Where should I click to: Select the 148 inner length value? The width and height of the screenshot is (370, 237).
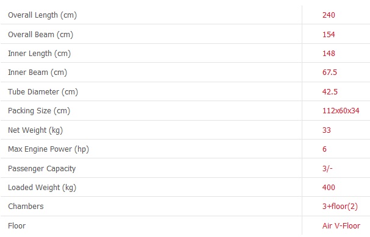(x=329, y=54)
